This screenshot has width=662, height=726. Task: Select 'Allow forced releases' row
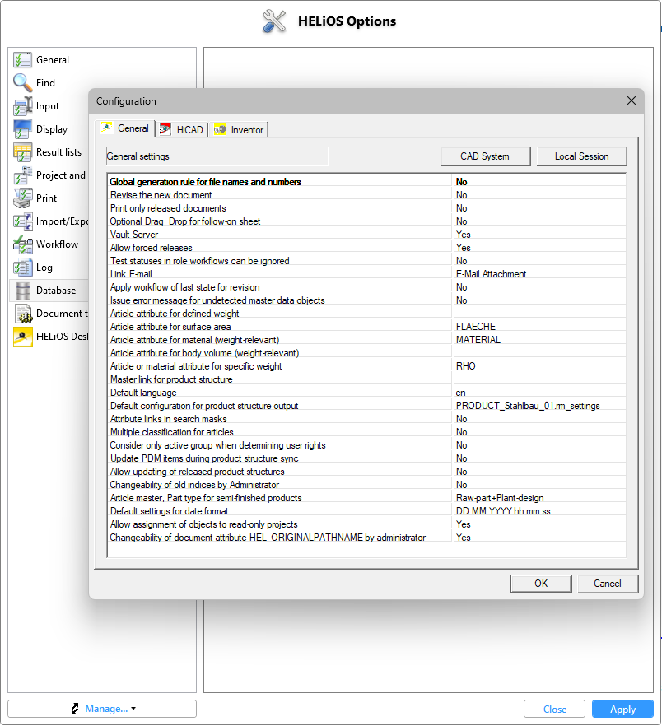(x=366, y=248)
